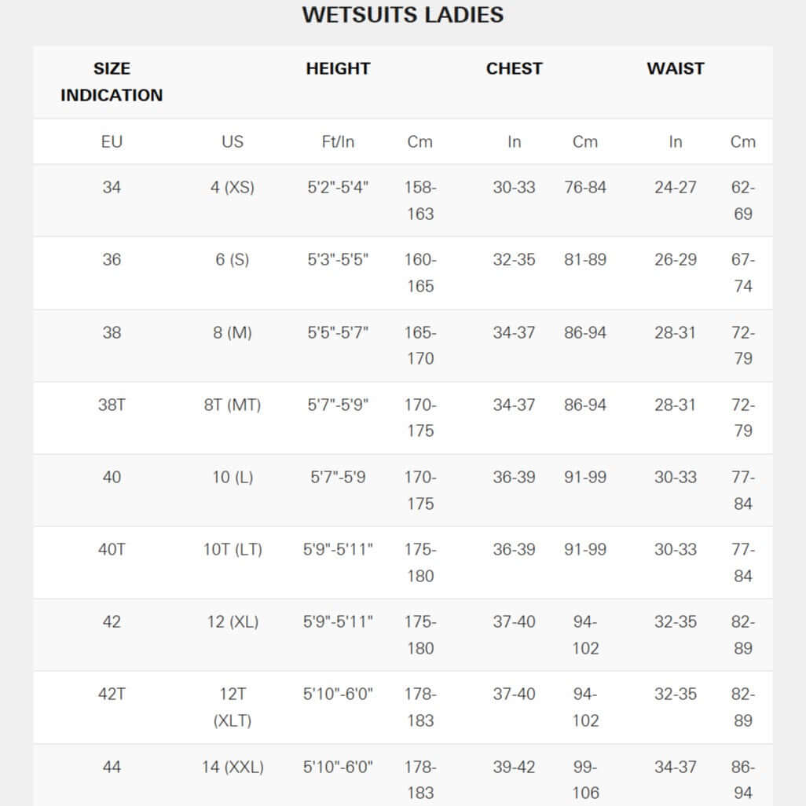Click the US sub-header cell
The width and height of the screenshot is (806, 806).
tap(233, 141)
